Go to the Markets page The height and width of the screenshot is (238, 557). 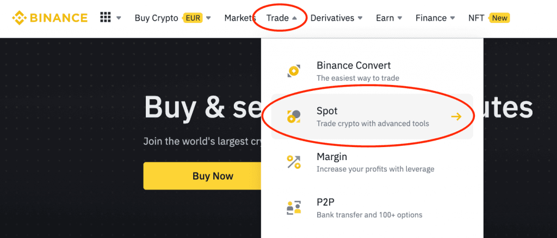coord(240,18)
